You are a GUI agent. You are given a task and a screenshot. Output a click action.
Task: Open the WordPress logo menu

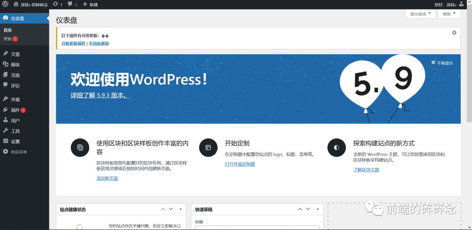coord(5,4)
